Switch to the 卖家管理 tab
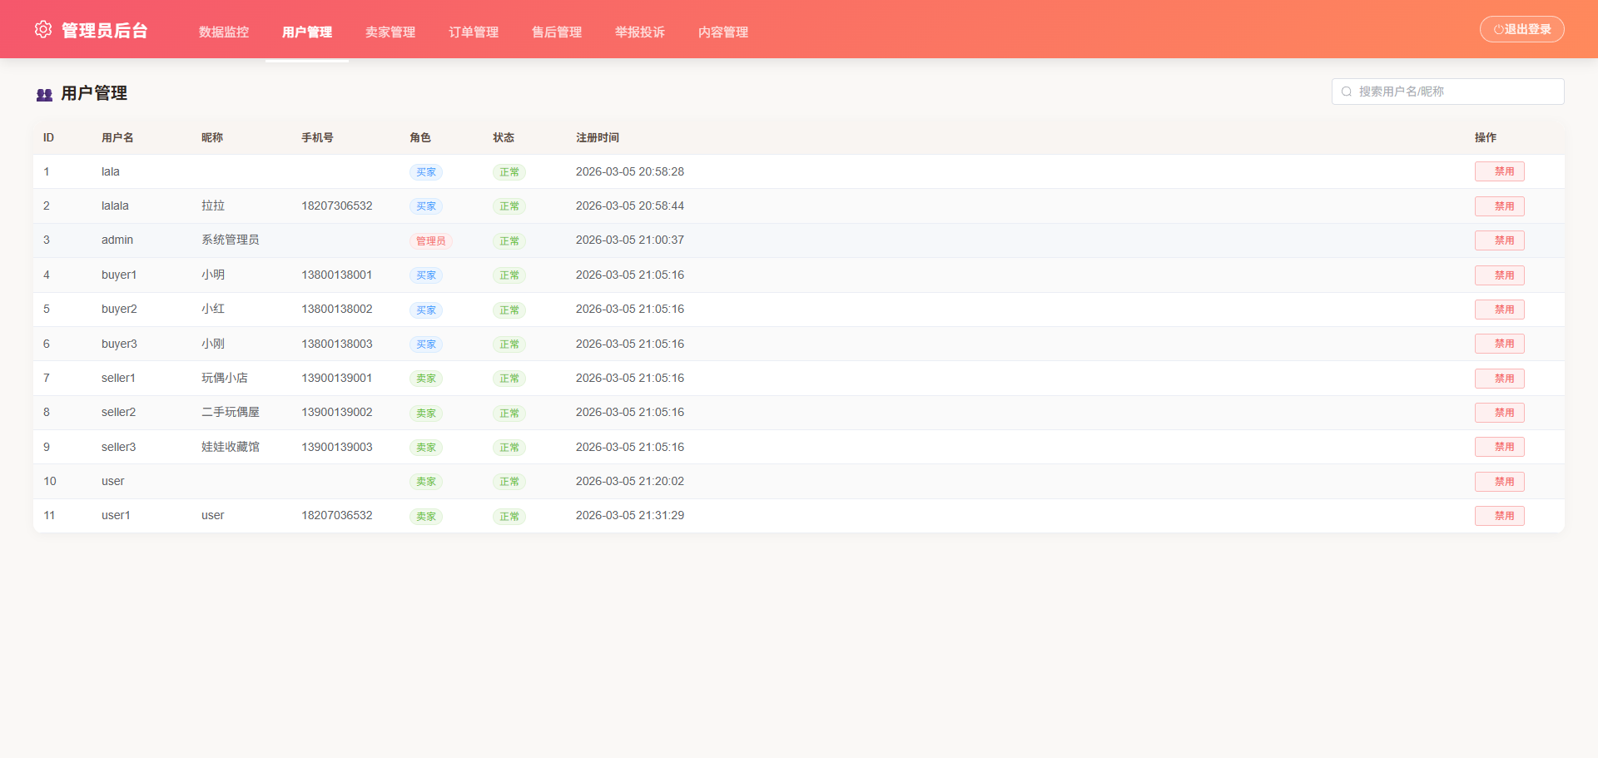Screen dimensions: 1598x758 [390, 32]
